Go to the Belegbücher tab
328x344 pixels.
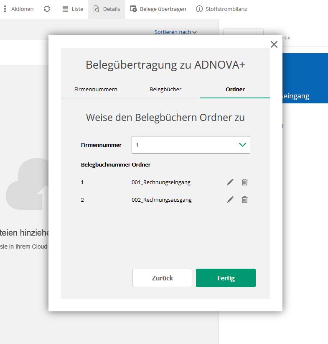(165, 89)
